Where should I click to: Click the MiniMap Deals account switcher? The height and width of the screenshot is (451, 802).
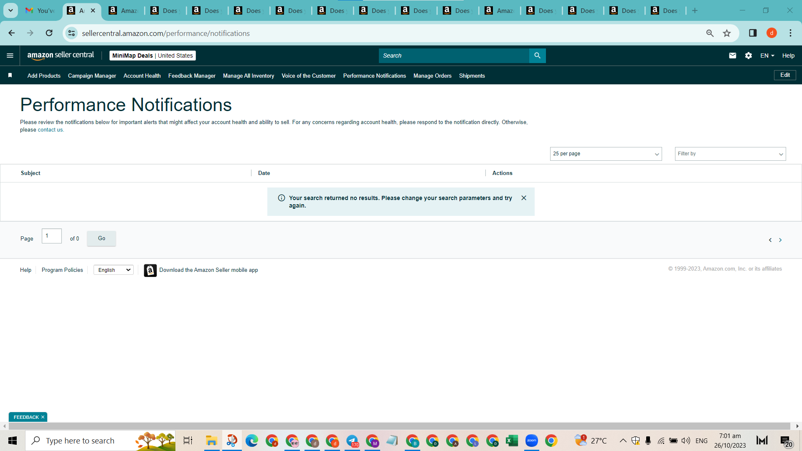click(152, 56)
